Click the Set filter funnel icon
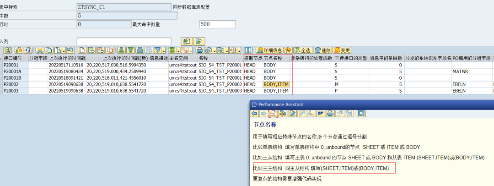This screenshot has height=186, width=494. [157, 50]
